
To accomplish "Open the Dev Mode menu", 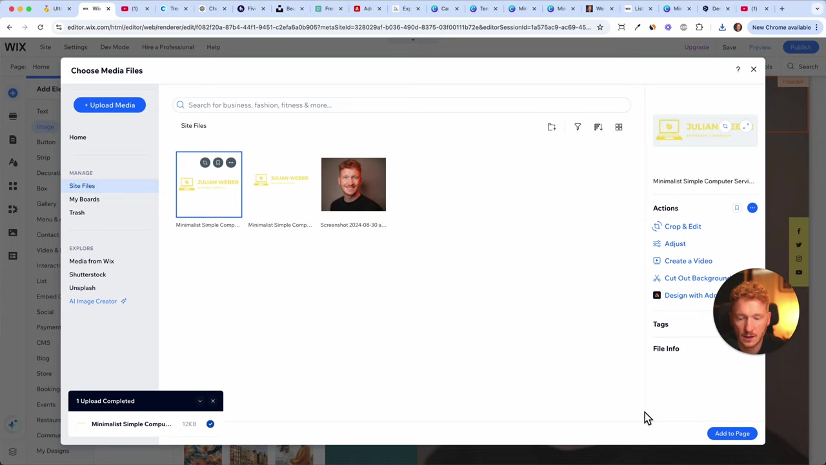I will (x=114, y=47).
